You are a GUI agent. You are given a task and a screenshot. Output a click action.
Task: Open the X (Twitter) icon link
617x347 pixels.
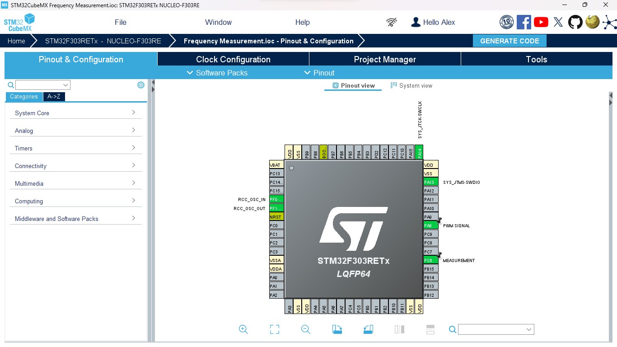558,22
